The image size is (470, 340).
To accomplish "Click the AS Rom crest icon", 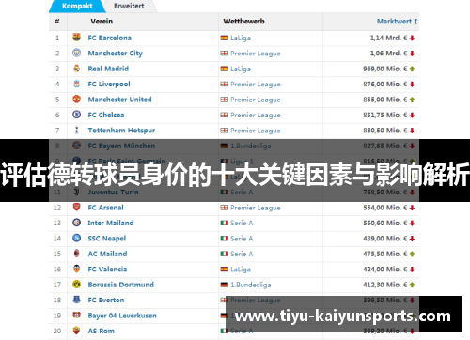I will pyautogui.click(x=76, y=331).
